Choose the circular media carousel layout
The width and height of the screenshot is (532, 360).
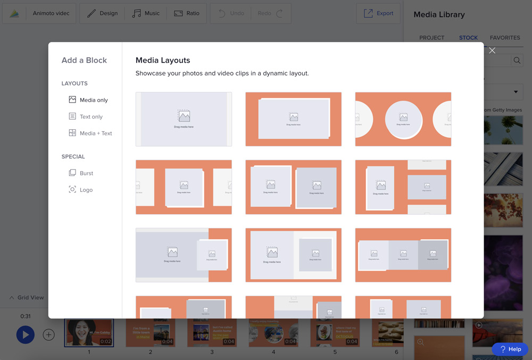[x=403, y=119]
